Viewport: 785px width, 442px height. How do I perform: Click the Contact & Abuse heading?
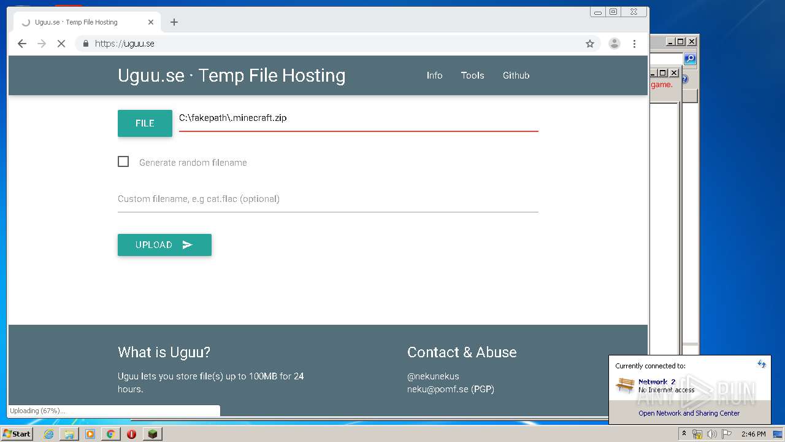tap(462, 352)
